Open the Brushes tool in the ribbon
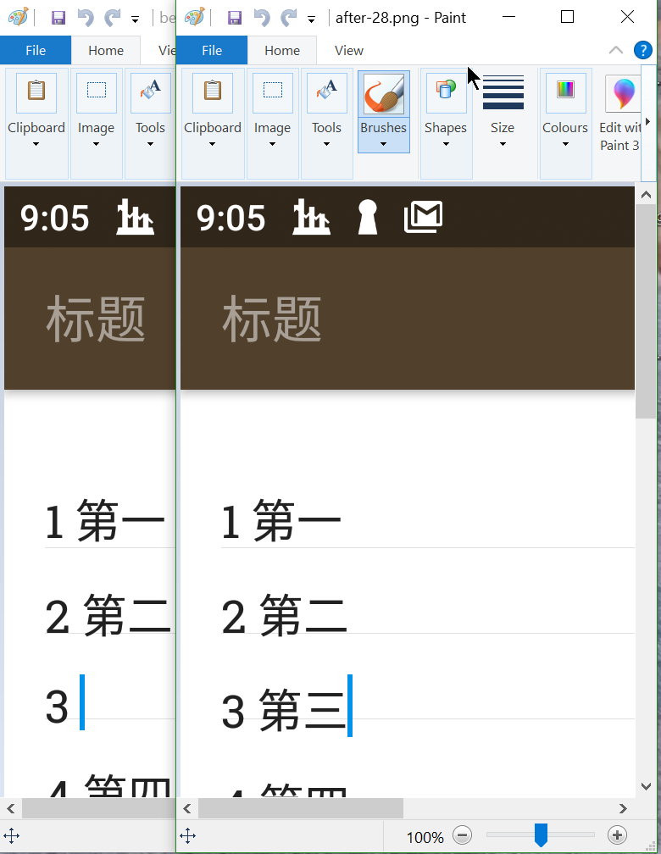Viewport: 661px width, 854px height. point(383,94)
